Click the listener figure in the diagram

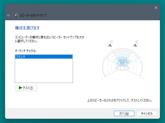(122, 66)
